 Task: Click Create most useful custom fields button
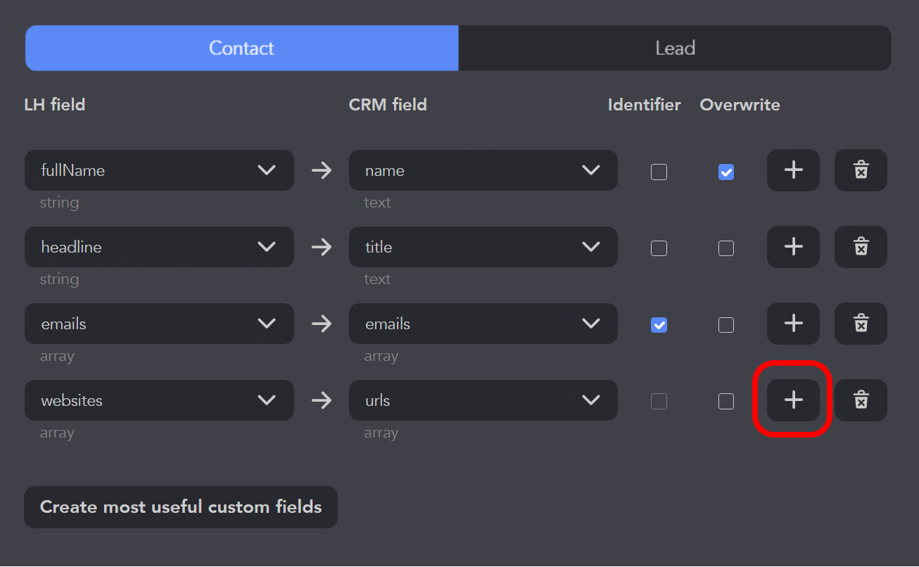[181, 507]
